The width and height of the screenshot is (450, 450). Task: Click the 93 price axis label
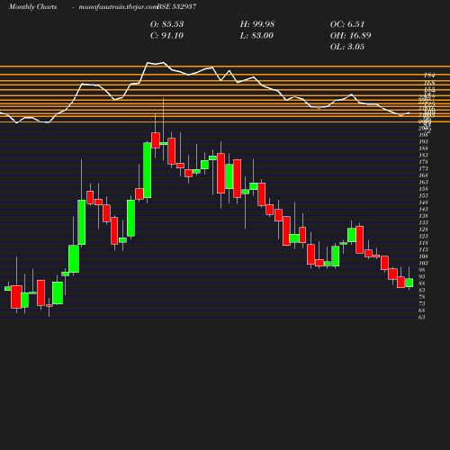coord(422,276)
